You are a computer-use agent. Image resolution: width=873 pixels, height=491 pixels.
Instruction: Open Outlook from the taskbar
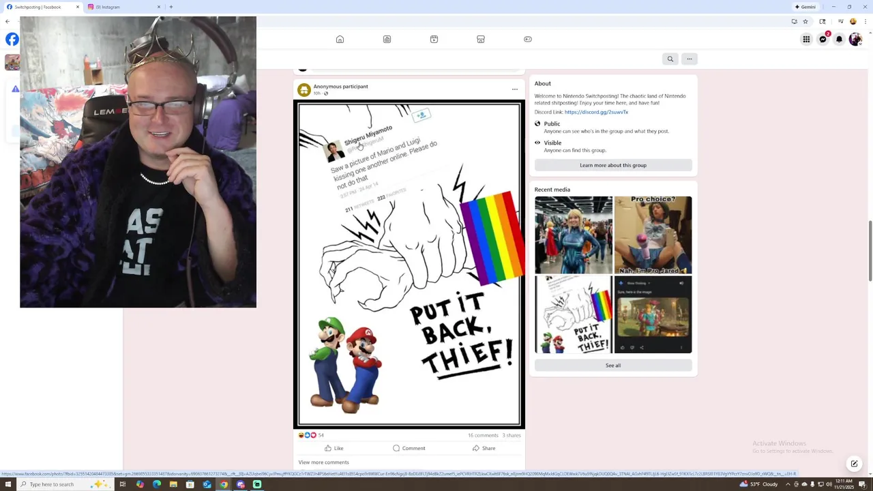pos(207,484)
